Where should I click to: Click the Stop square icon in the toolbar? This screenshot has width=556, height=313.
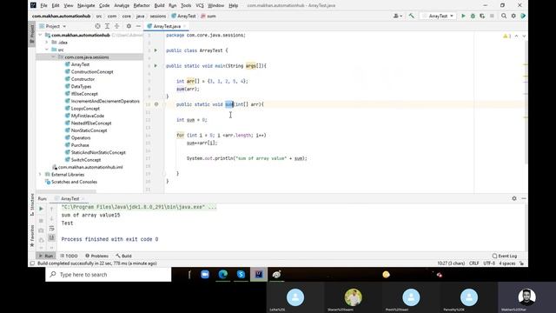[492, 16]
